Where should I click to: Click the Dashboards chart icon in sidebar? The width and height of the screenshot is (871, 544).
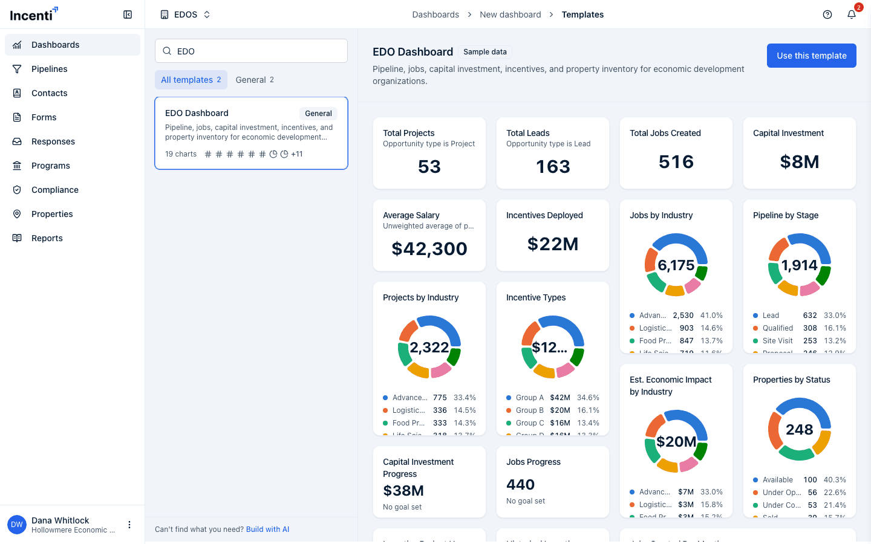coord(17,45)
